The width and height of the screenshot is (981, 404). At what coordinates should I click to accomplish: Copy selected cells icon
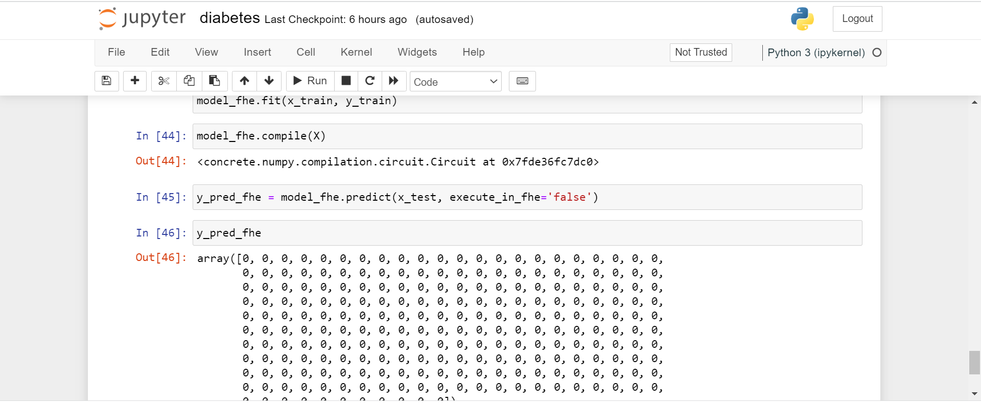pos(189,81)
